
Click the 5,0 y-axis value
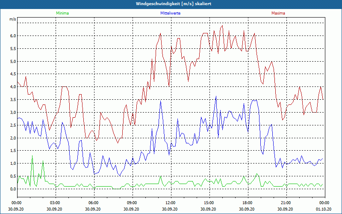pos(13,61)
